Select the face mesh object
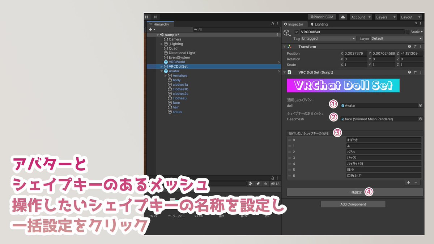 point(176,103)
